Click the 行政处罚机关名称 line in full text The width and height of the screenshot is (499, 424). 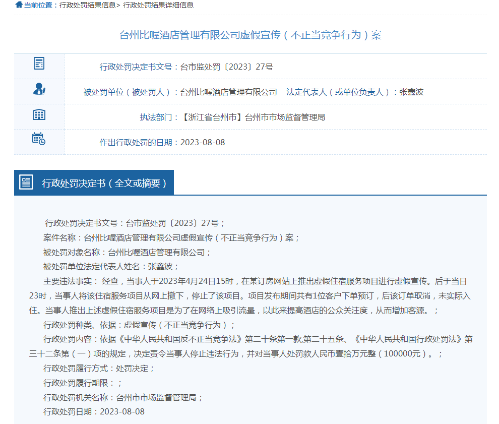point(123,397)
